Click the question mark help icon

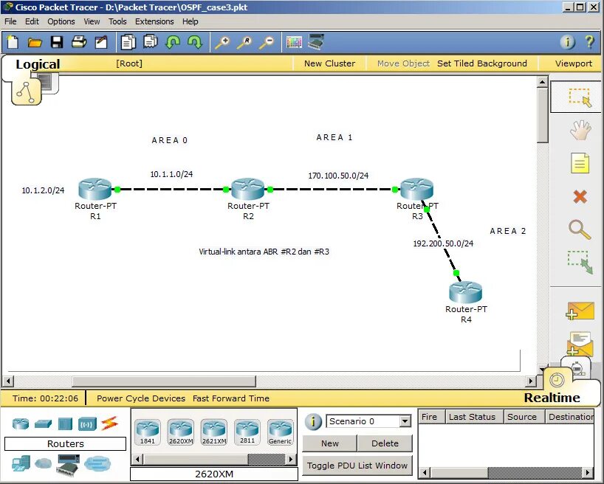(x=589, y=41)
